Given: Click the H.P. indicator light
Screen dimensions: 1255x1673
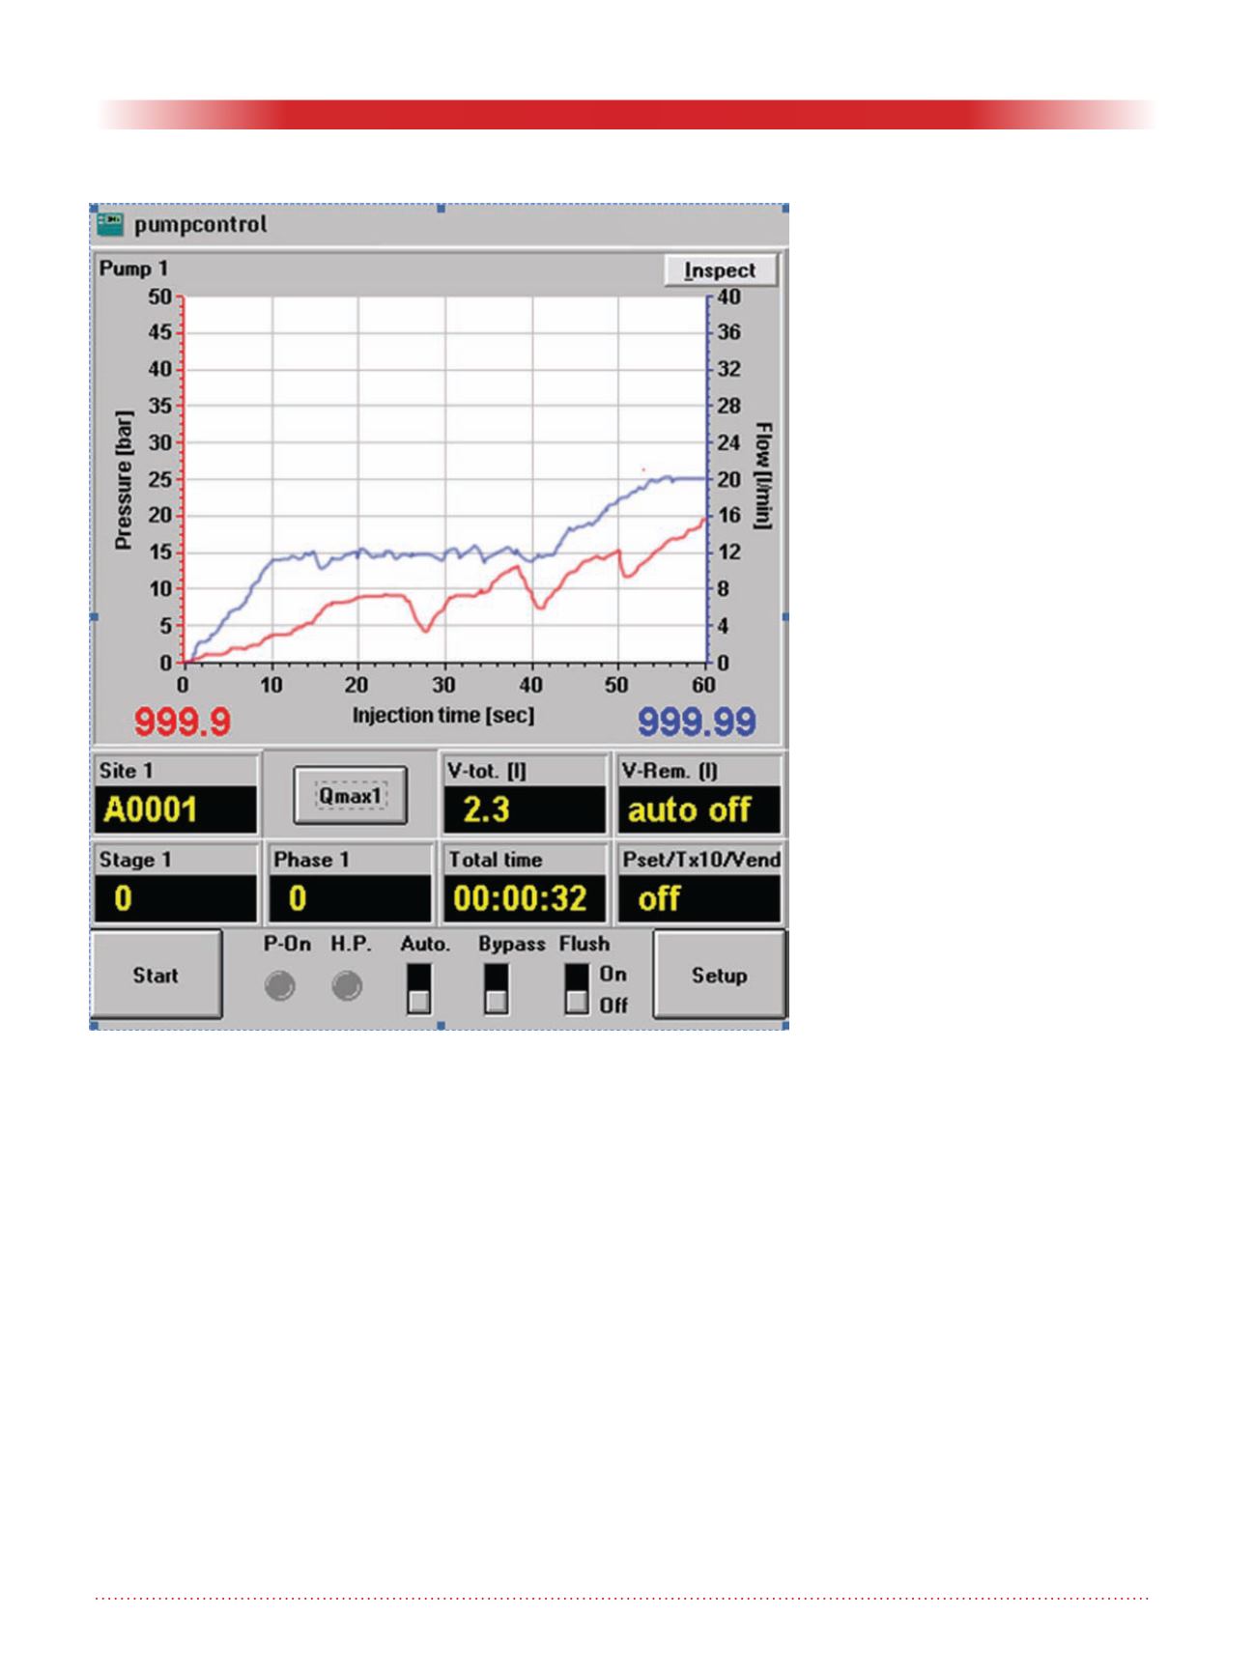Looking at the screenshot, I should [x=347, y=986].
